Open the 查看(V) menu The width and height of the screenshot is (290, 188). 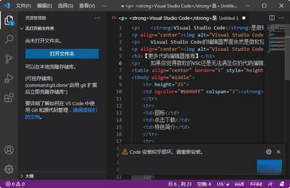tap(87, 6)
